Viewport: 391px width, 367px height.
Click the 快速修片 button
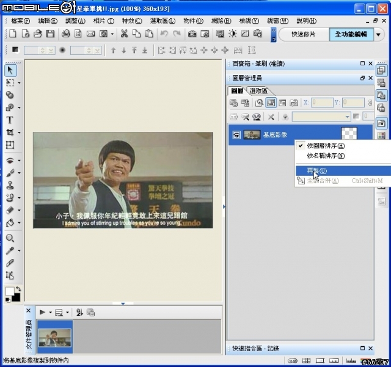coord(304,34)
